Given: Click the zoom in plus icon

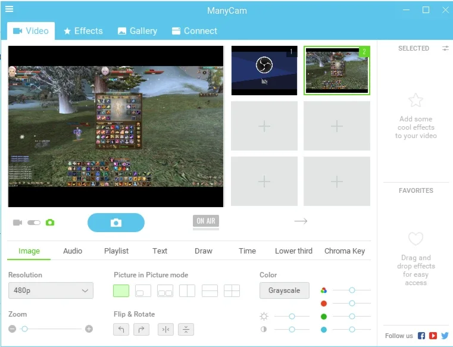Looking at the screenshot, I should point(89,329).
